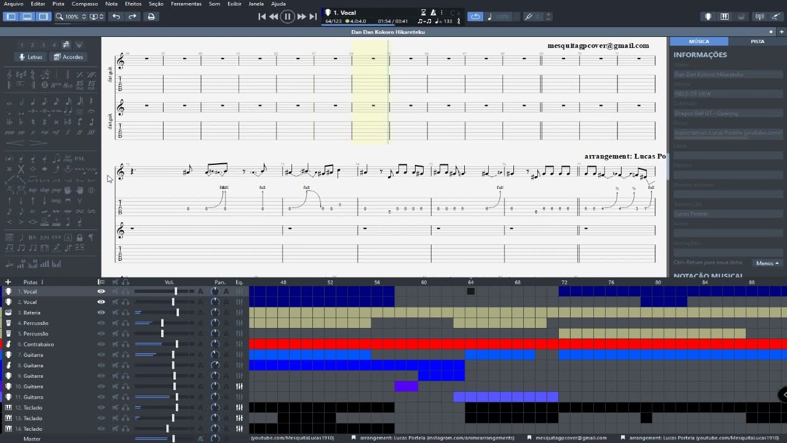Screen dimensions: 787x443
Task: Enable loop playback button
Action: [475, 17]
